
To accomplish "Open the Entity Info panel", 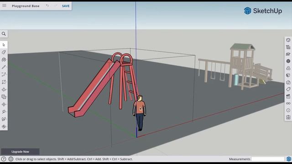I will coord(288,40).
